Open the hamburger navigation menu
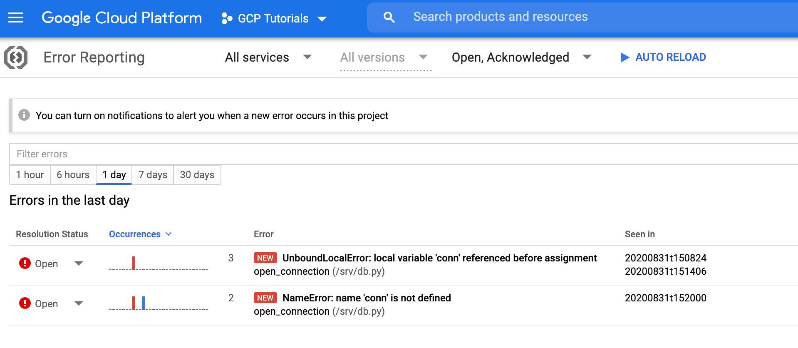This screenshot has width=798, height=348. click(x=16, y=17)
